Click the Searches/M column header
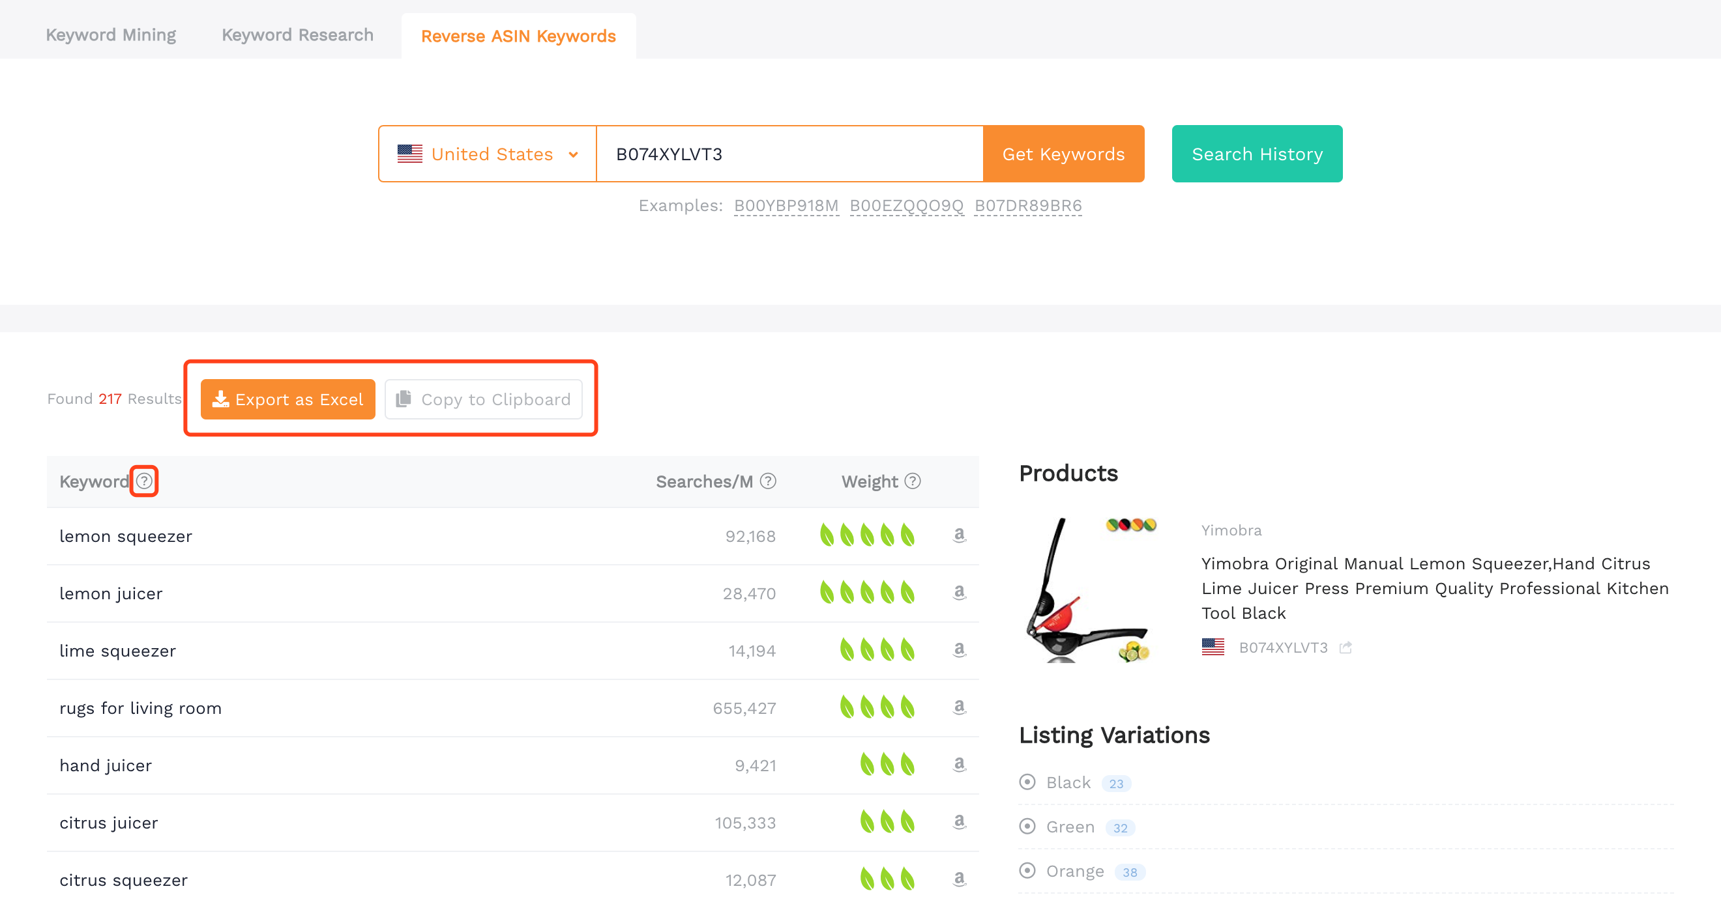 click(704, 481)
